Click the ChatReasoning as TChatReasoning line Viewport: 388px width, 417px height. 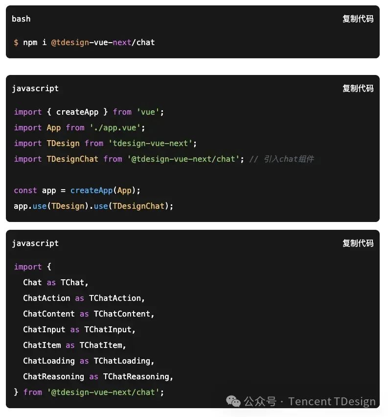coord(98,377)
